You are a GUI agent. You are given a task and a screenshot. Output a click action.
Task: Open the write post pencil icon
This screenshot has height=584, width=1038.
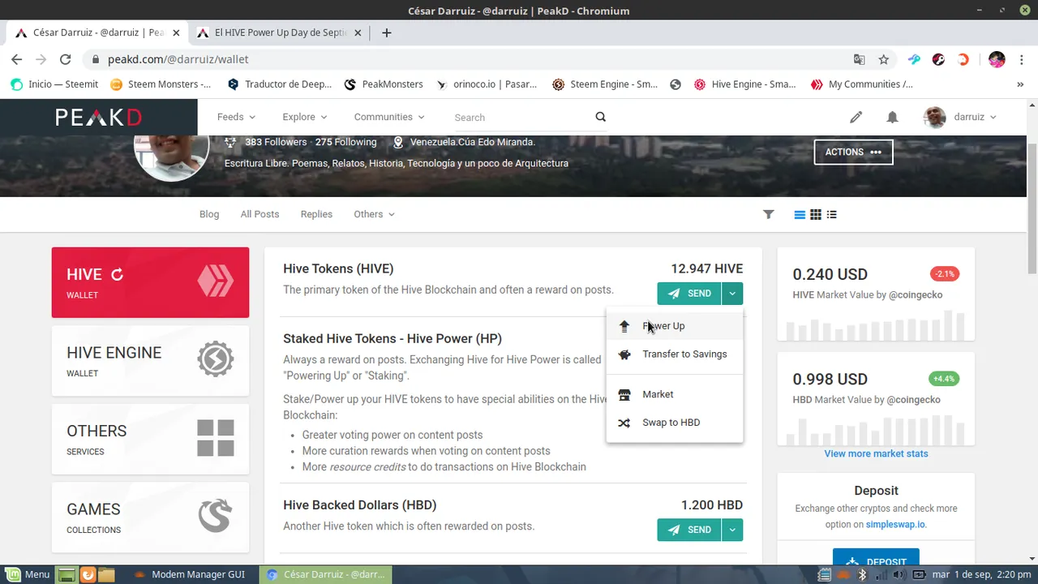click(x=856, y=117)
